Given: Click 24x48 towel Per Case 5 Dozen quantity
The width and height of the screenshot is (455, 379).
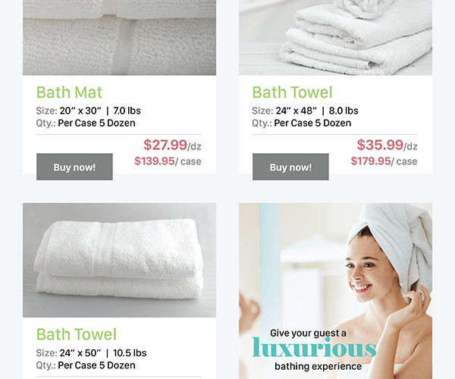Looking at the screenshot, I should coord(302,123).
